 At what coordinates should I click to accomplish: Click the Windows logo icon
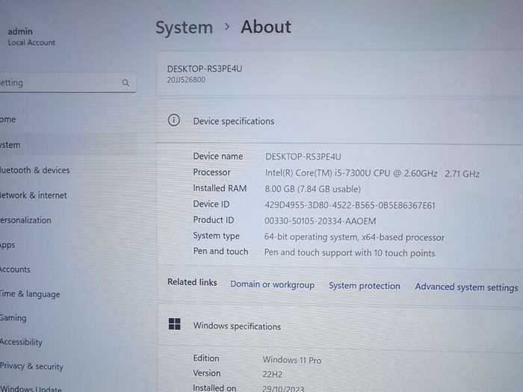[x=174, y=323]
